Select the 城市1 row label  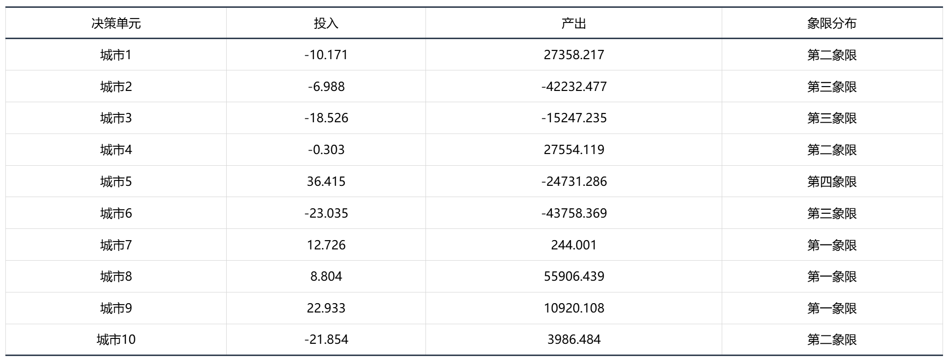click(116, 55)
